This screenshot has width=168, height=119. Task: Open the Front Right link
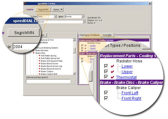(x=131, y=99)
